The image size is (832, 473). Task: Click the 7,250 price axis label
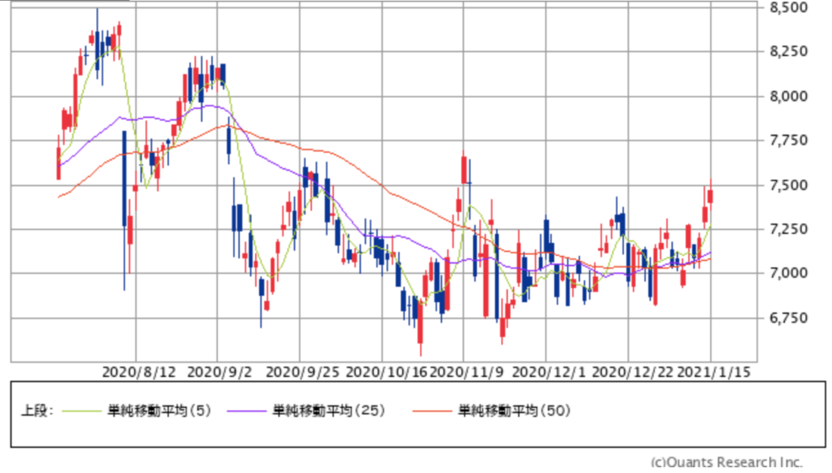pos(788,229)
